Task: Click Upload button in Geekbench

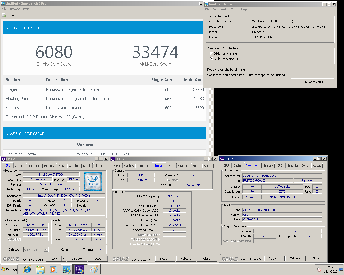Action: coord(9,15)
